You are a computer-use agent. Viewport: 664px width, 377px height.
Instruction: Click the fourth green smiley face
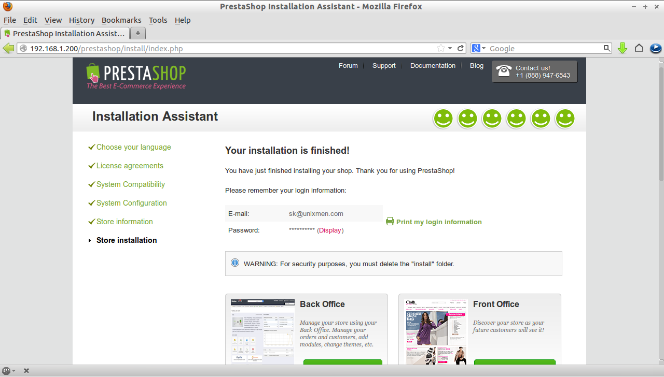tap(516, 119)
